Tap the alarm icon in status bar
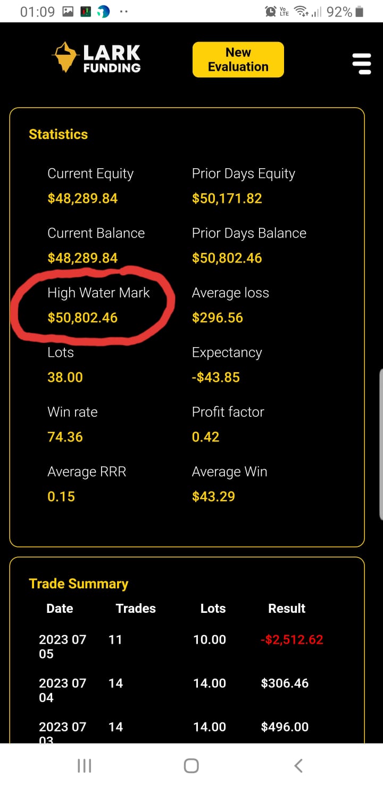The image size is (383, 788). click(x=270, y=12)
